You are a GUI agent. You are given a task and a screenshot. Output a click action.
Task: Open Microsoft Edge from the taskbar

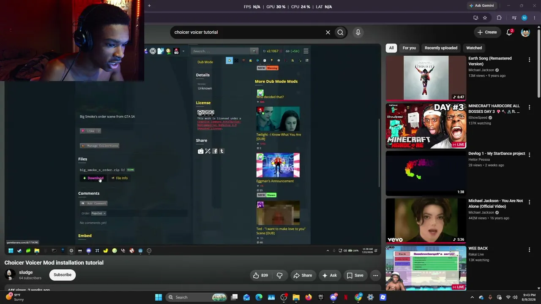click(259, 297)
